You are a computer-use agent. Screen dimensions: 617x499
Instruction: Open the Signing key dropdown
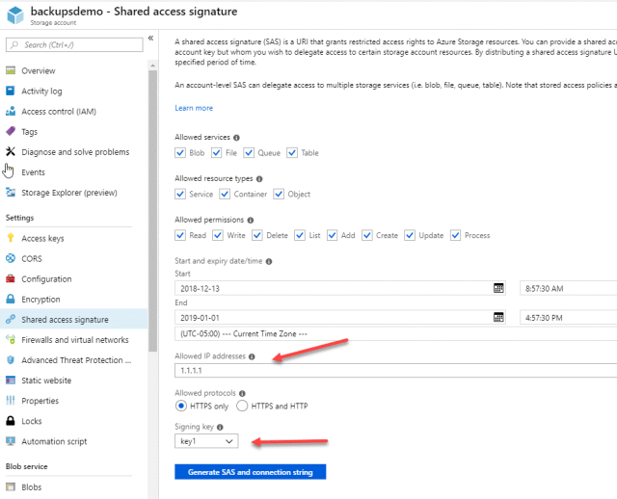tap(206, 440)
